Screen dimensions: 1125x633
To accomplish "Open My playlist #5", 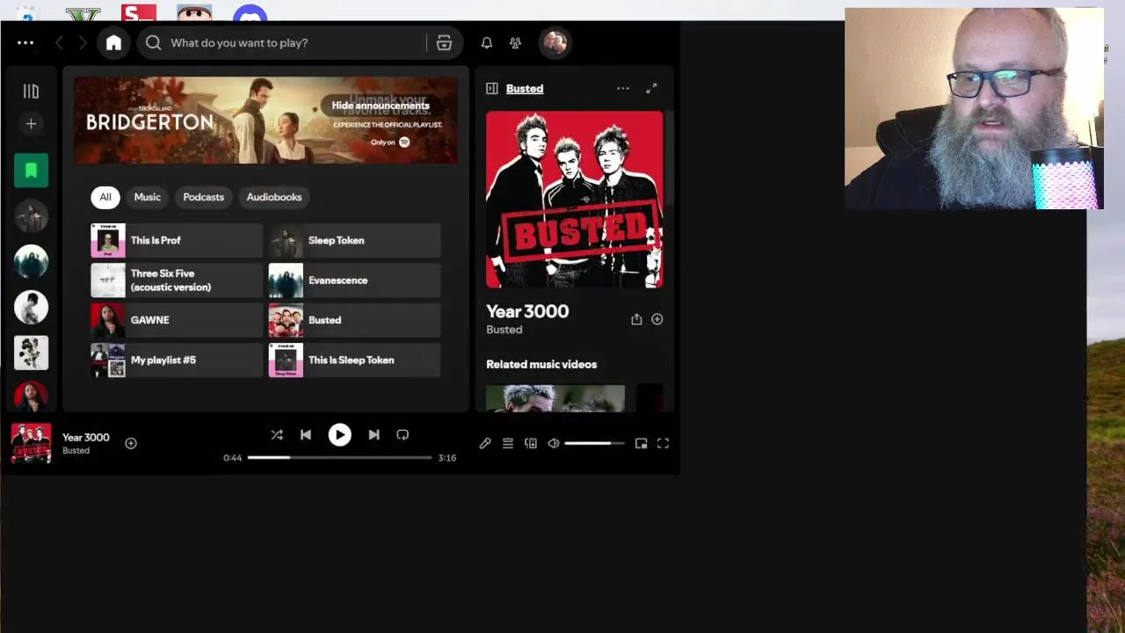I will pyautogui.click(x=177, y=360).
